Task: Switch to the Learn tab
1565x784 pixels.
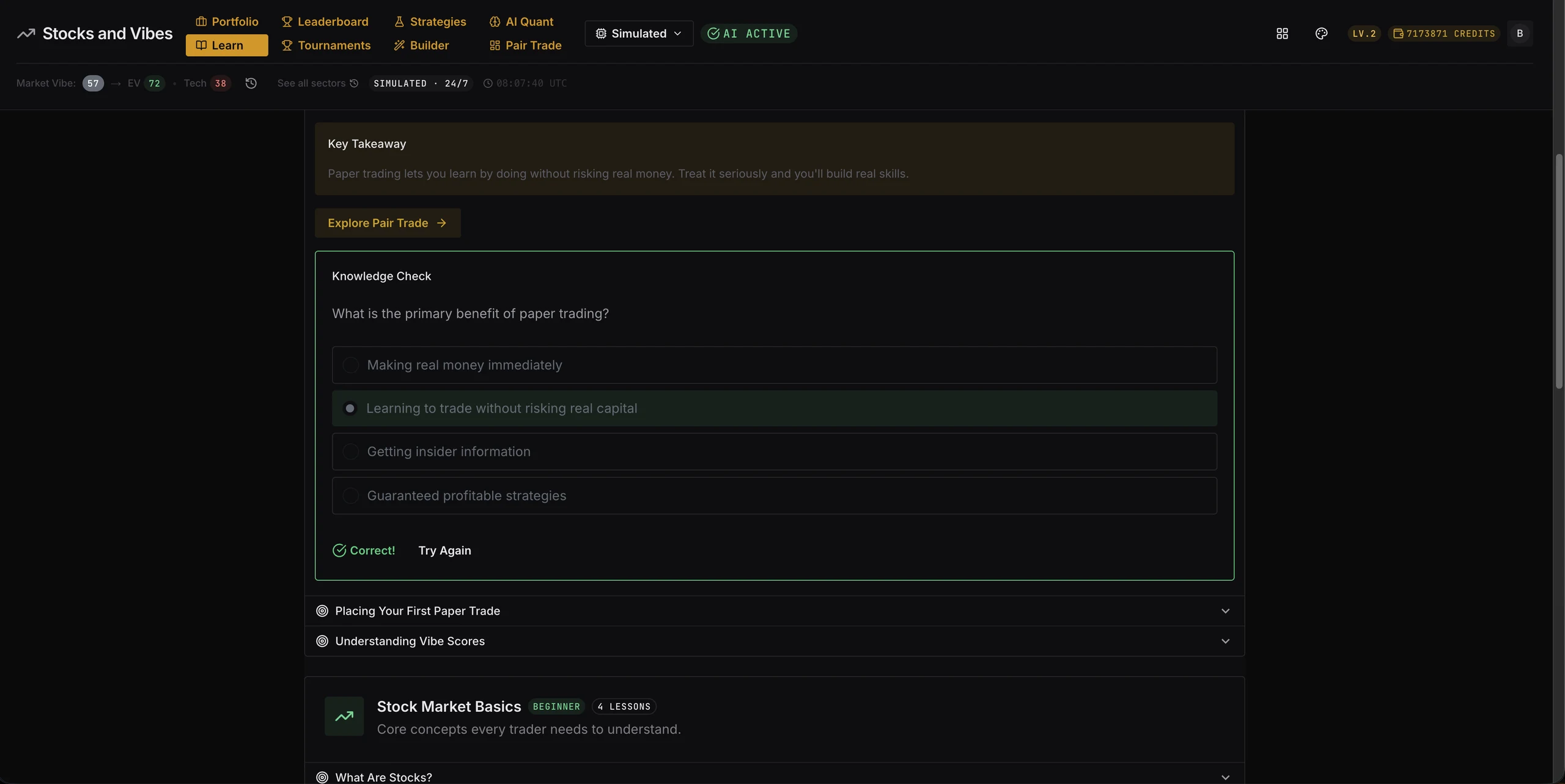Action: click(x=227, y=45)
